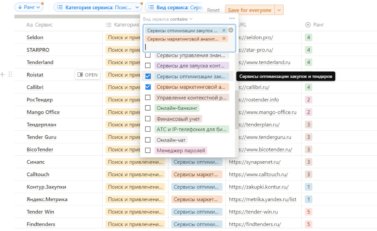Screen dimensions: 377x231
Task: Click the filter list scrollbar
Action: tap(236, 110)
